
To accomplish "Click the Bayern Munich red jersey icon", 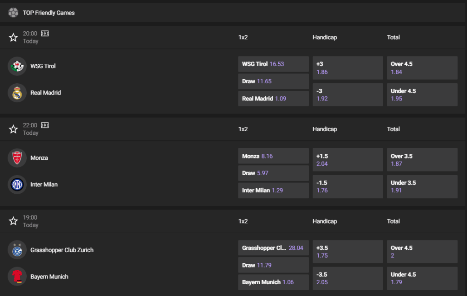I will point(17,277).
